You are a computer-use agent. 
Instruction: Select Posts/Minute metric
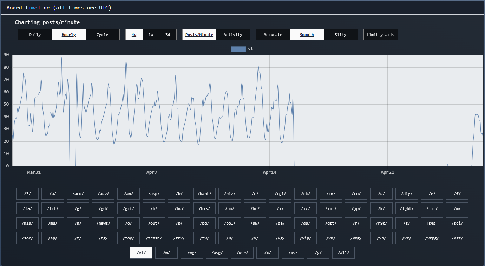point(199,35)
